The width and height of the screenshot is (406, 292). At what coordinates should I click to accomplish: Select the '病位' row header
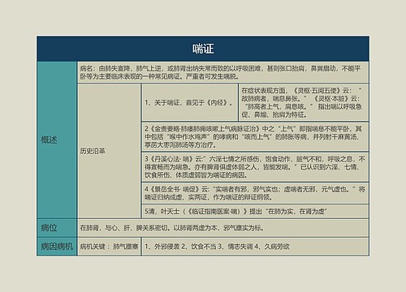point(57,228)
